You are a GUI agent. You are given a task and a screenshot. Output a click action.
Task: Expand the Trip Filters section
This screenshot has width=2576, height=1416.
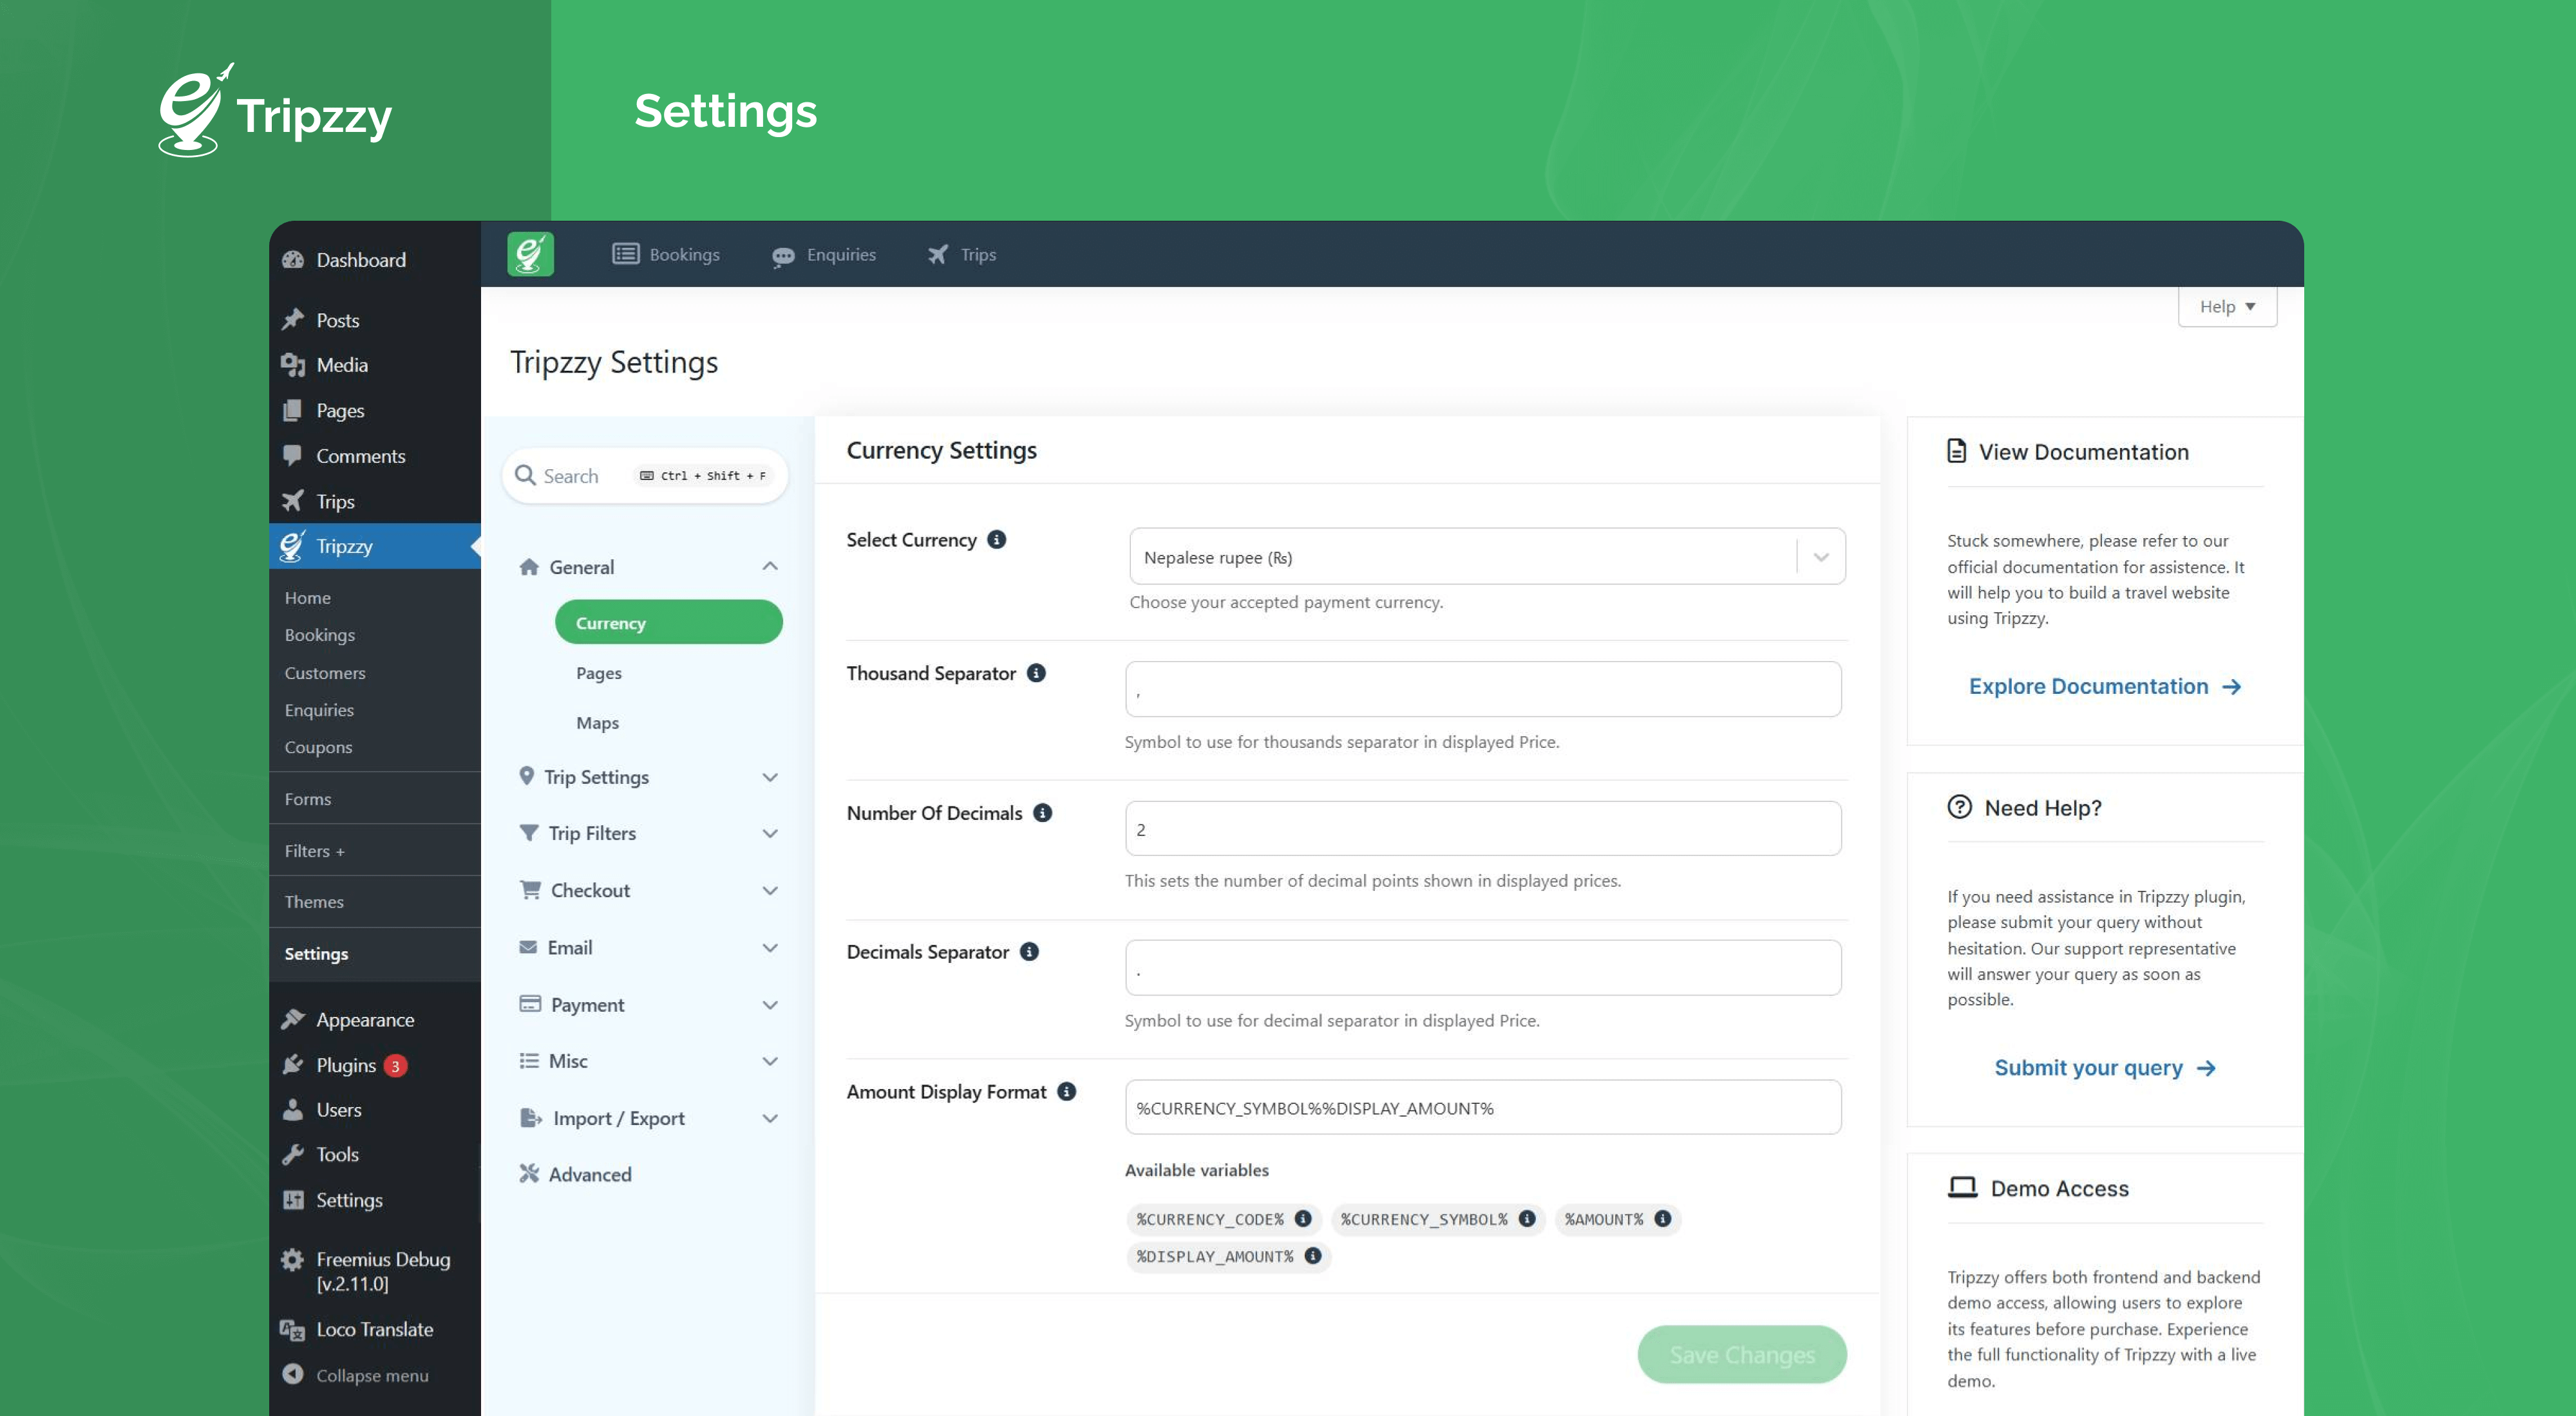pos(647,834)
